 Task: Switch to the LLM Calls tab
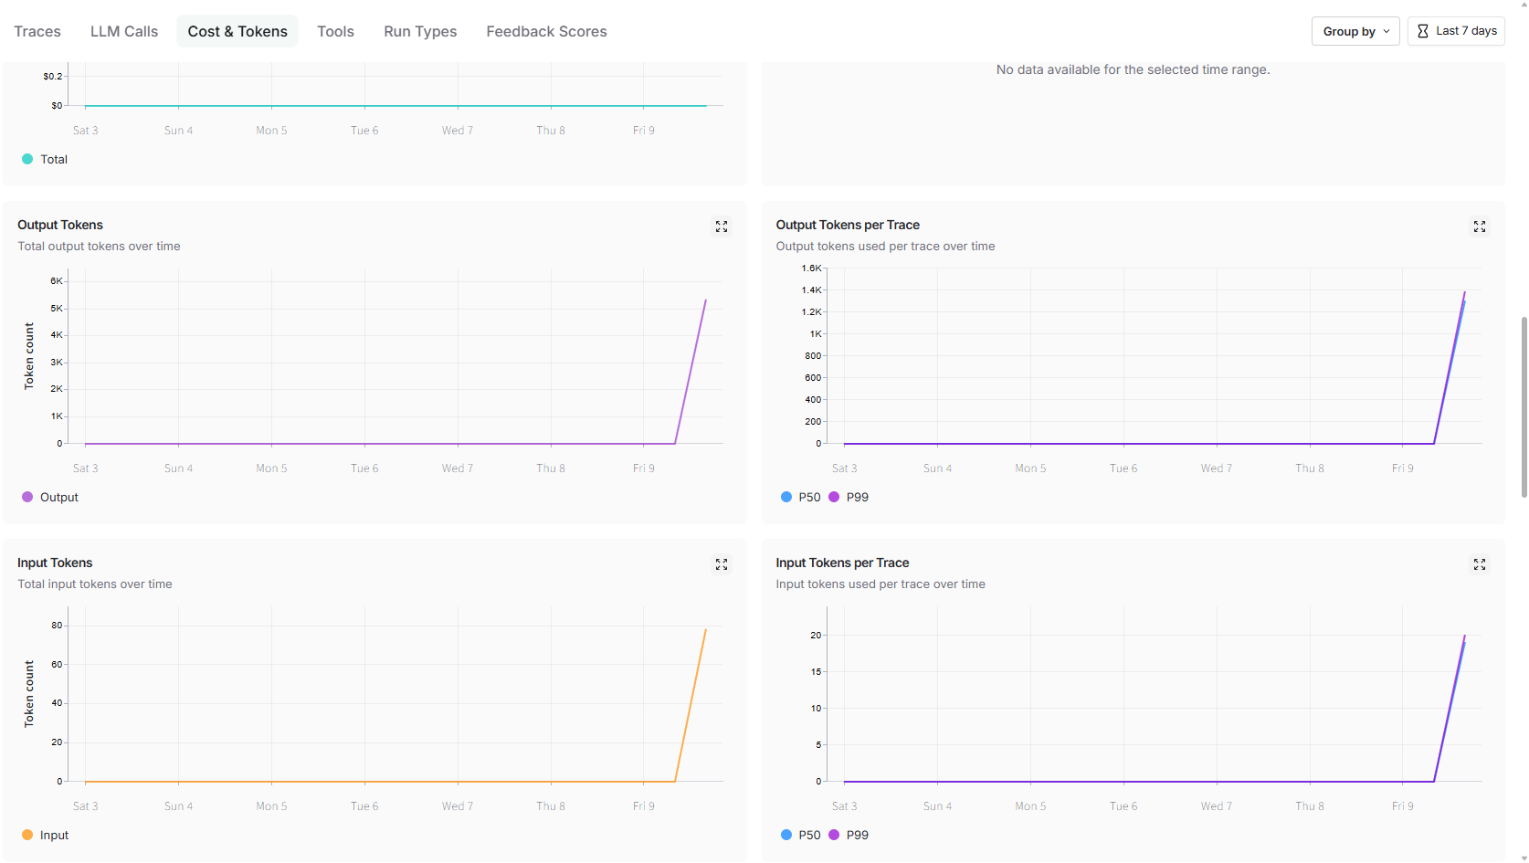[124, 31]
